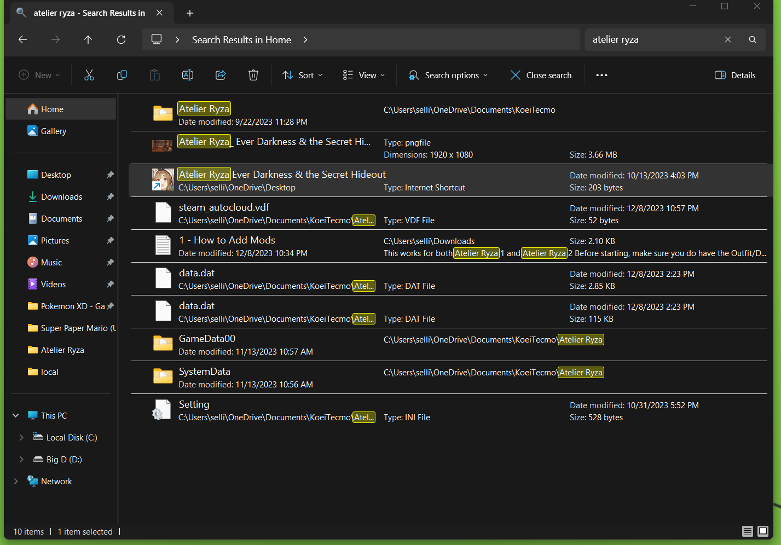The height and width of the screenshot is (545, 781).
Task: Click the forward navigation arrow
Action: click(55, 39)
